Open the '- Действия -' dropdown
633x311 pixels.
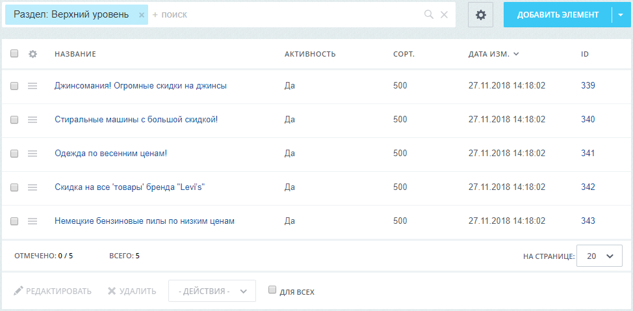212,291
